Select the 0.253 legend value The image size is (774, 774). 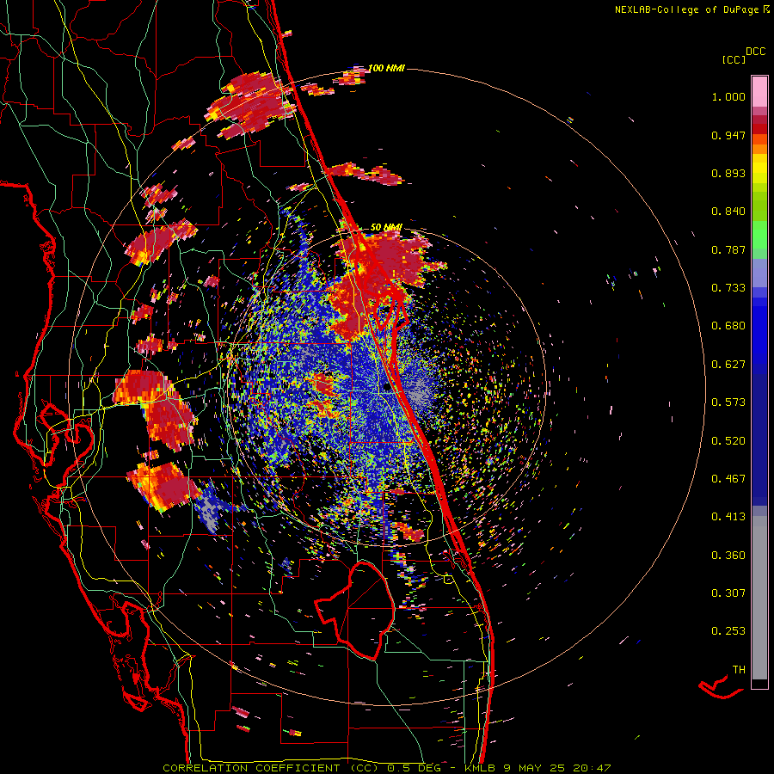click(x=728, y=631)
